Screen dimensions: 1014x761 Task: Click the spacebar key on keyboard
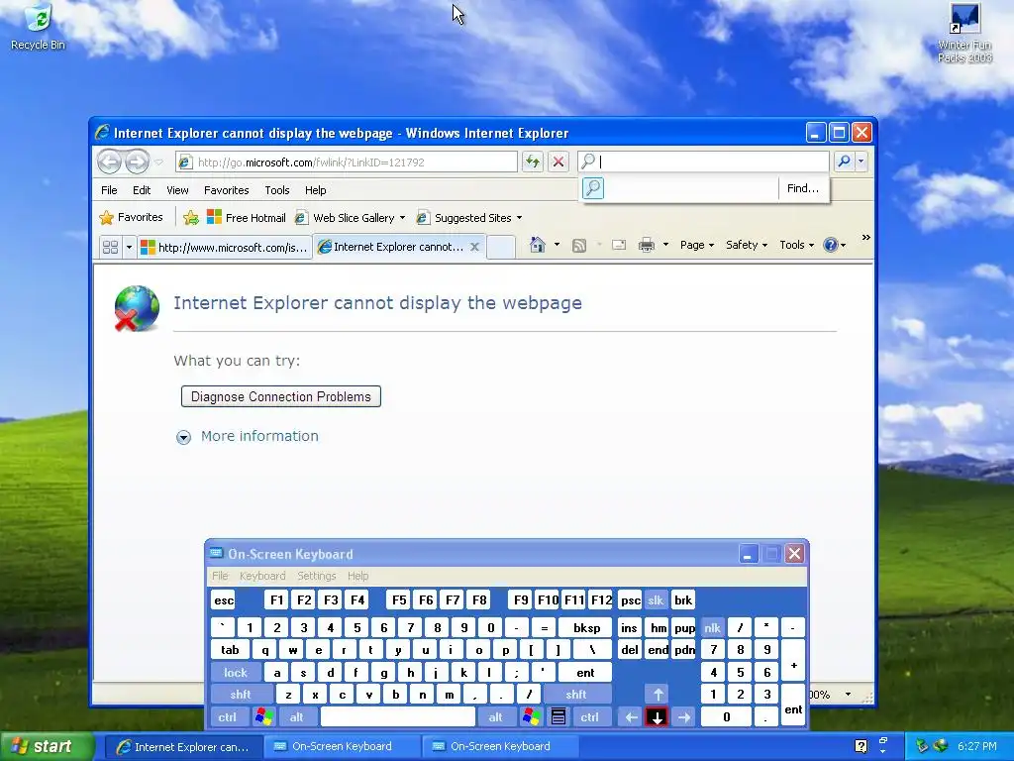coord(398,717)
